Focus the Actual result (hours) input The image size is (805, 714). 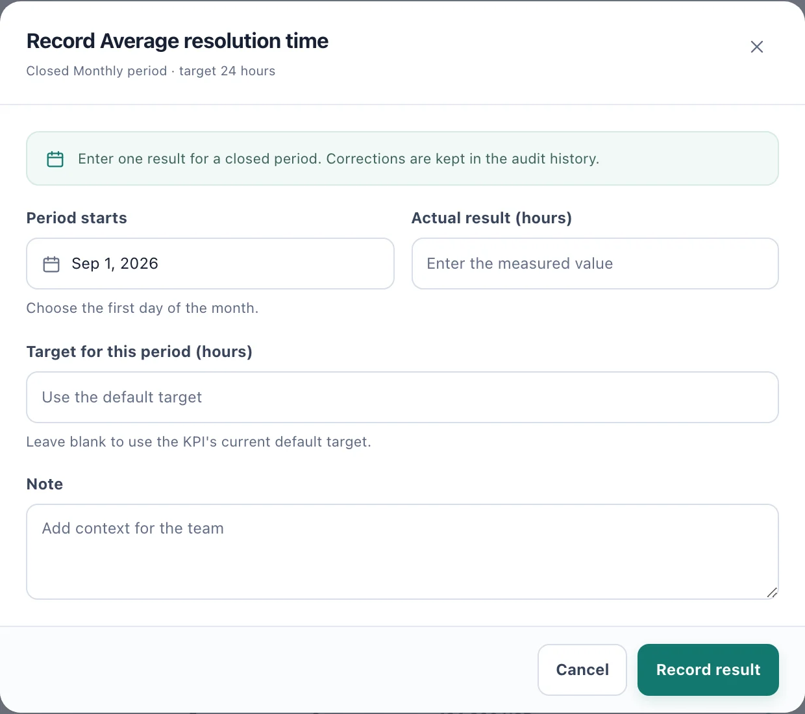tap(595, 264)
